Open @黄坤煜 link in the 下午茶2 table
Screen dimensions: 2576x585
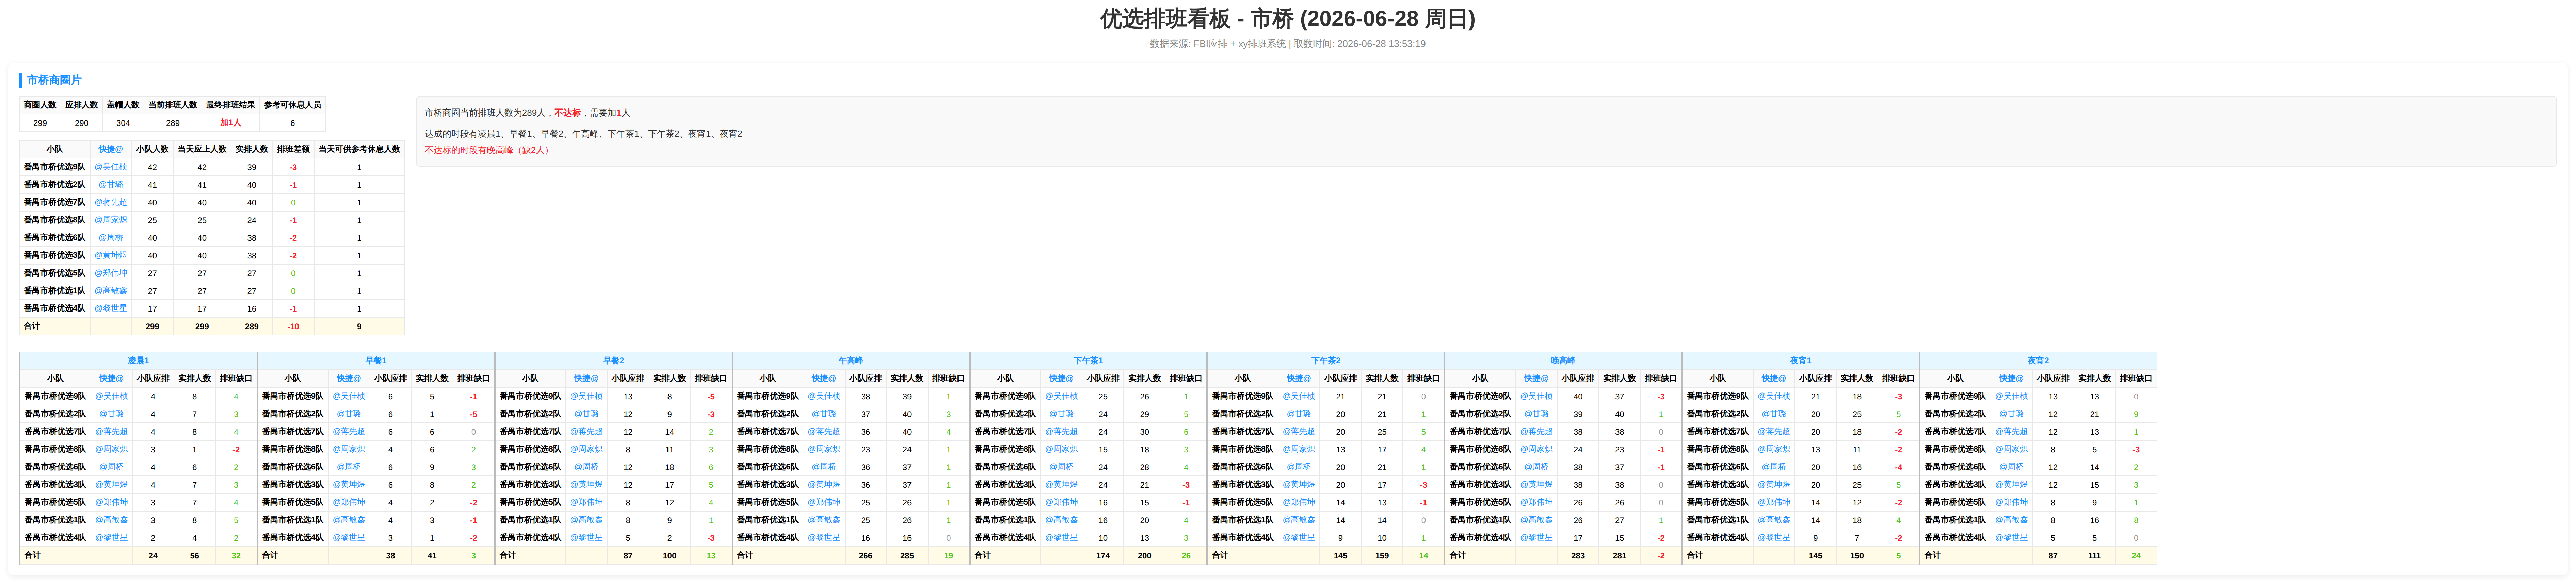(x=1299, y=485)
